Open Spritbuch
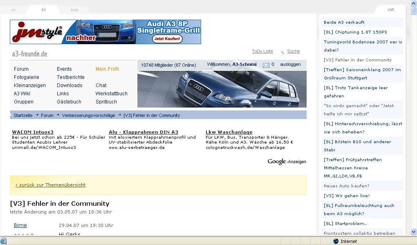 tap(106, 102)
